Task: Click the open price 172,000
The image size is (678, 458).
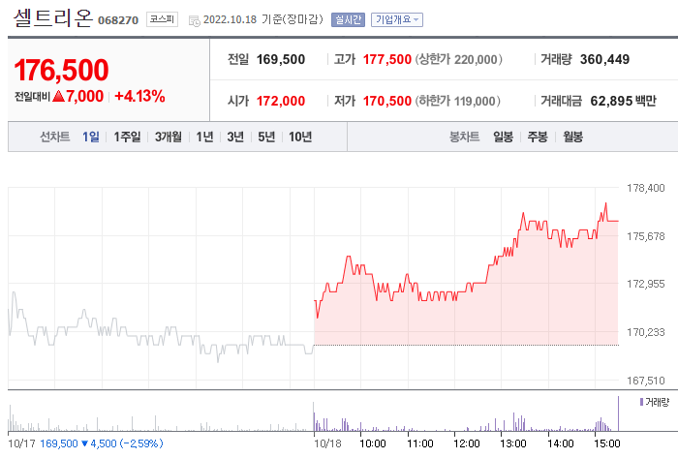Action: click(281, 101)
